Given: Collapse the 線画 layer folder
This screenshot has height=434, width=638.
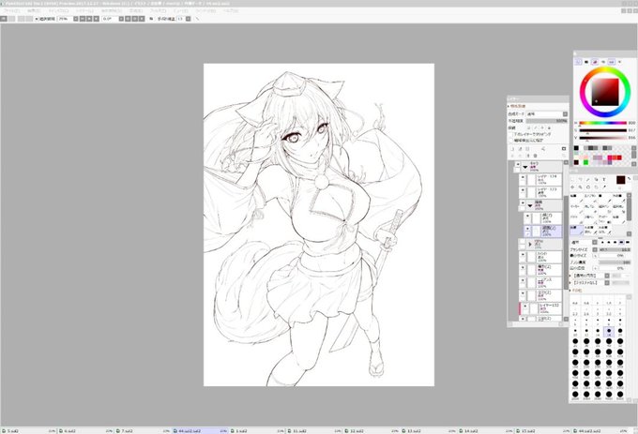Looking at the screenshot, I should click(530, 205).
